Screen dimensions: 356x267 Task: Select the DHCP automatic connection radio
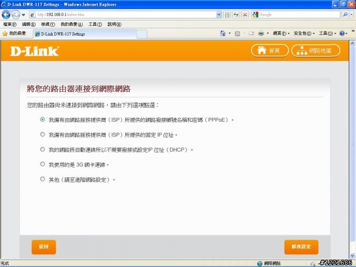[x=42, y=150]
